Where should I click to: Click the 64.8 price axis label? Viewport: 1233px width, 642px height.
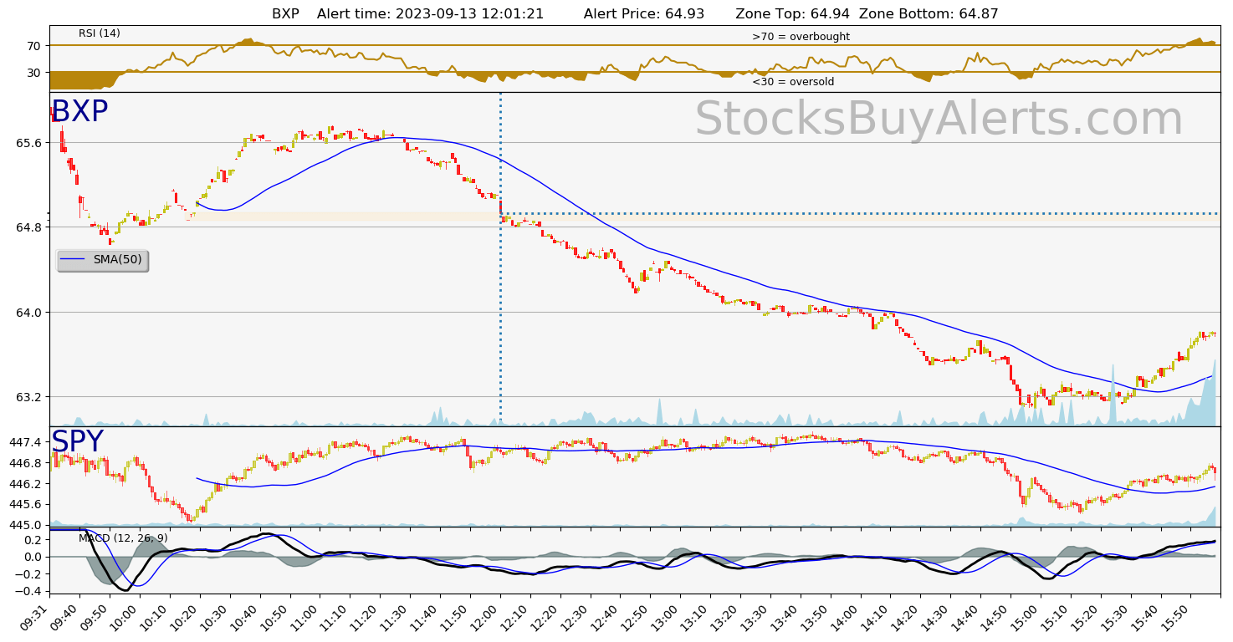[x=28, y=227]
